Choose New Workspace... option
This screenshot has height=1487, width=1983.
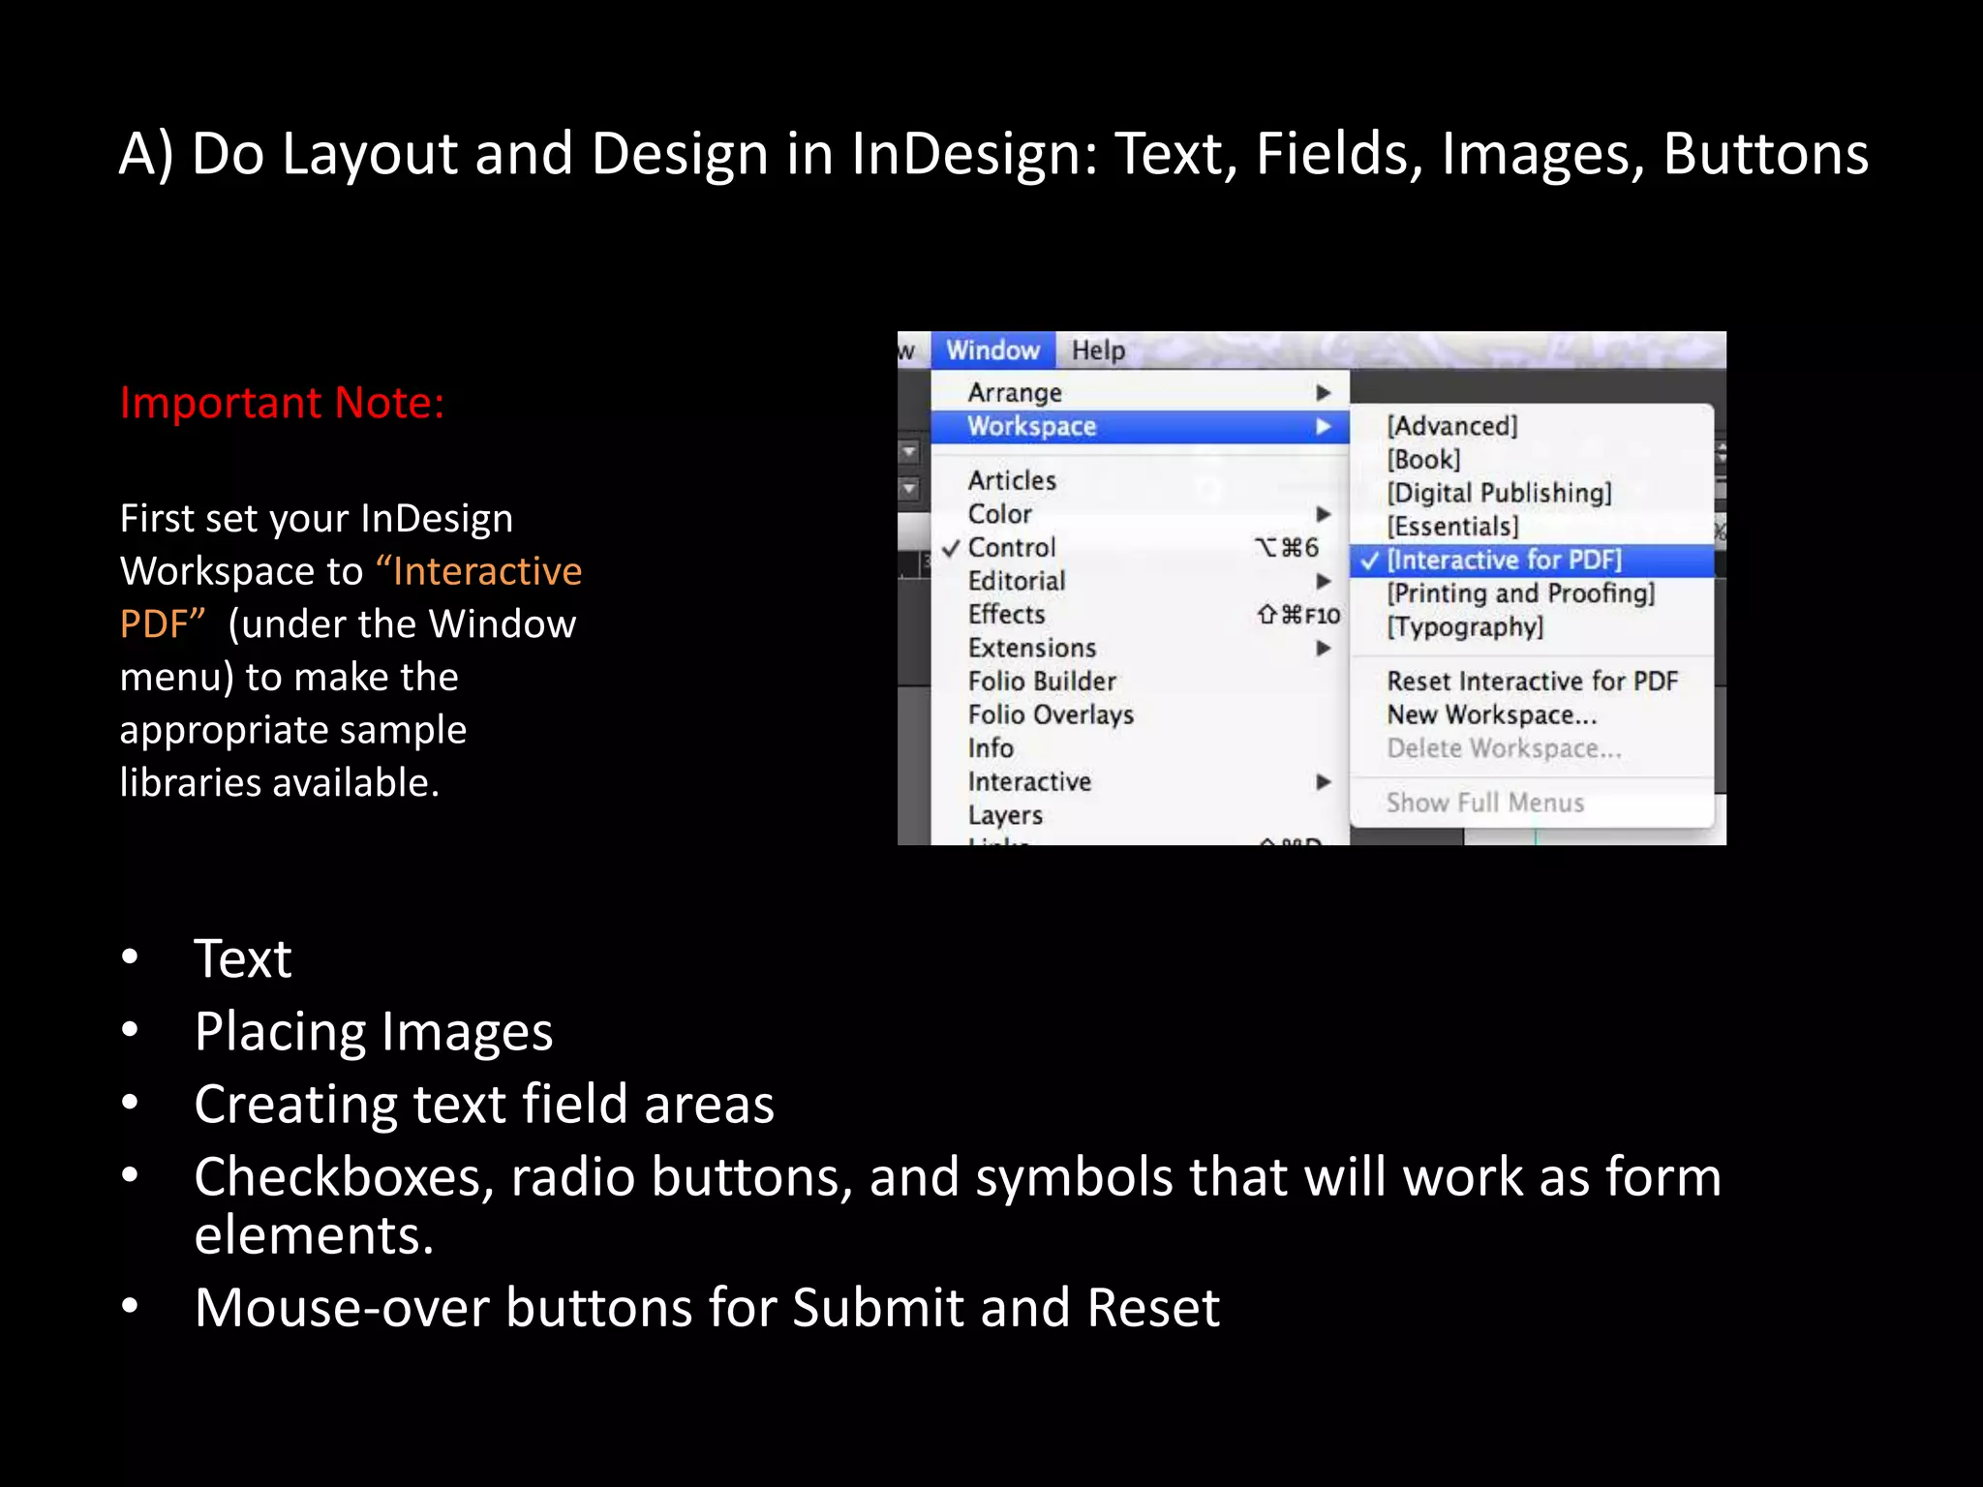[x=1491, y=714]
